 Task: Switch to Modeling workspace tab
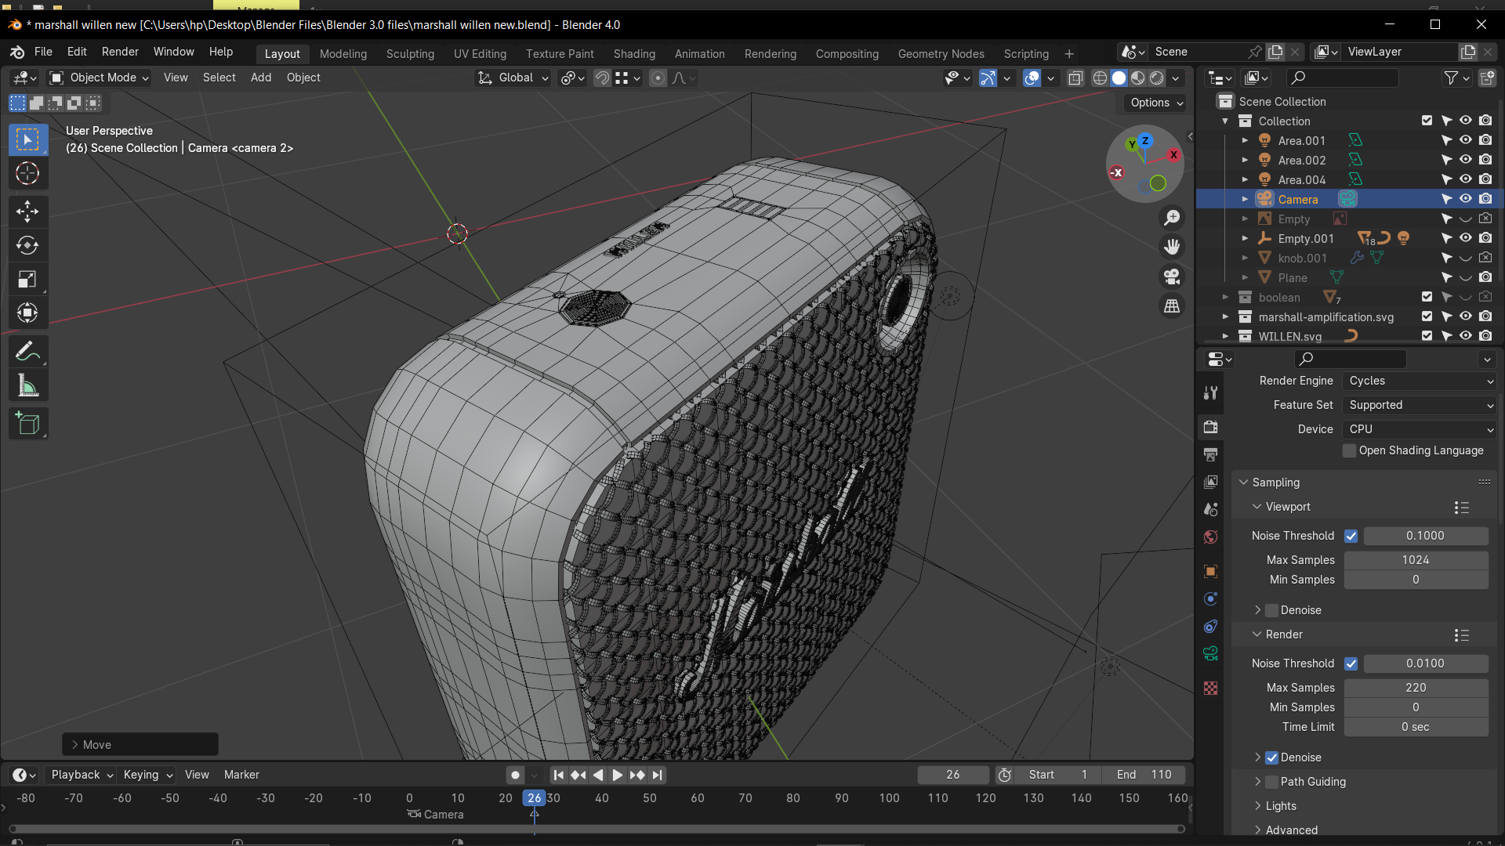(x=343, y=54)
